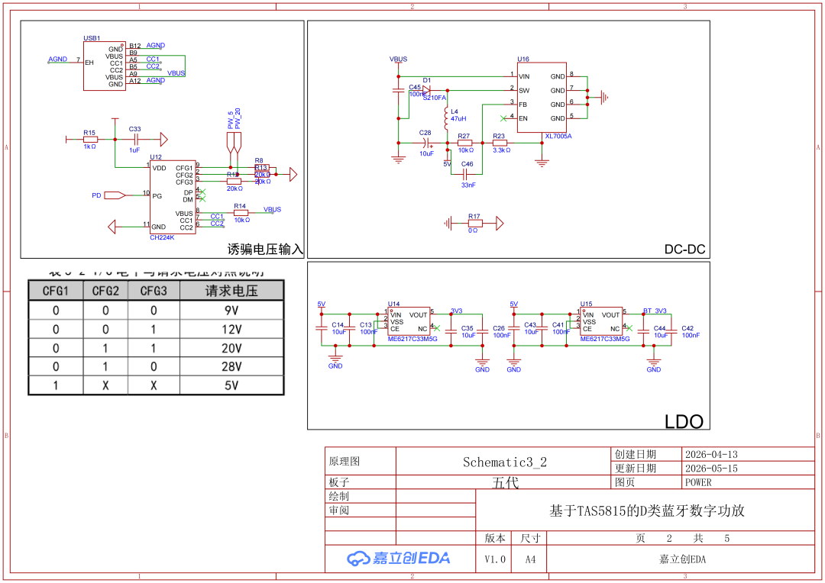Click the 47uH inductor value
The height and width of the screenshot is (583, 825).
point(458,119)
